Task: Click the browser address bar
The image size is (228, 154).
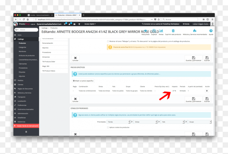Action: click(x=92, y=19)
